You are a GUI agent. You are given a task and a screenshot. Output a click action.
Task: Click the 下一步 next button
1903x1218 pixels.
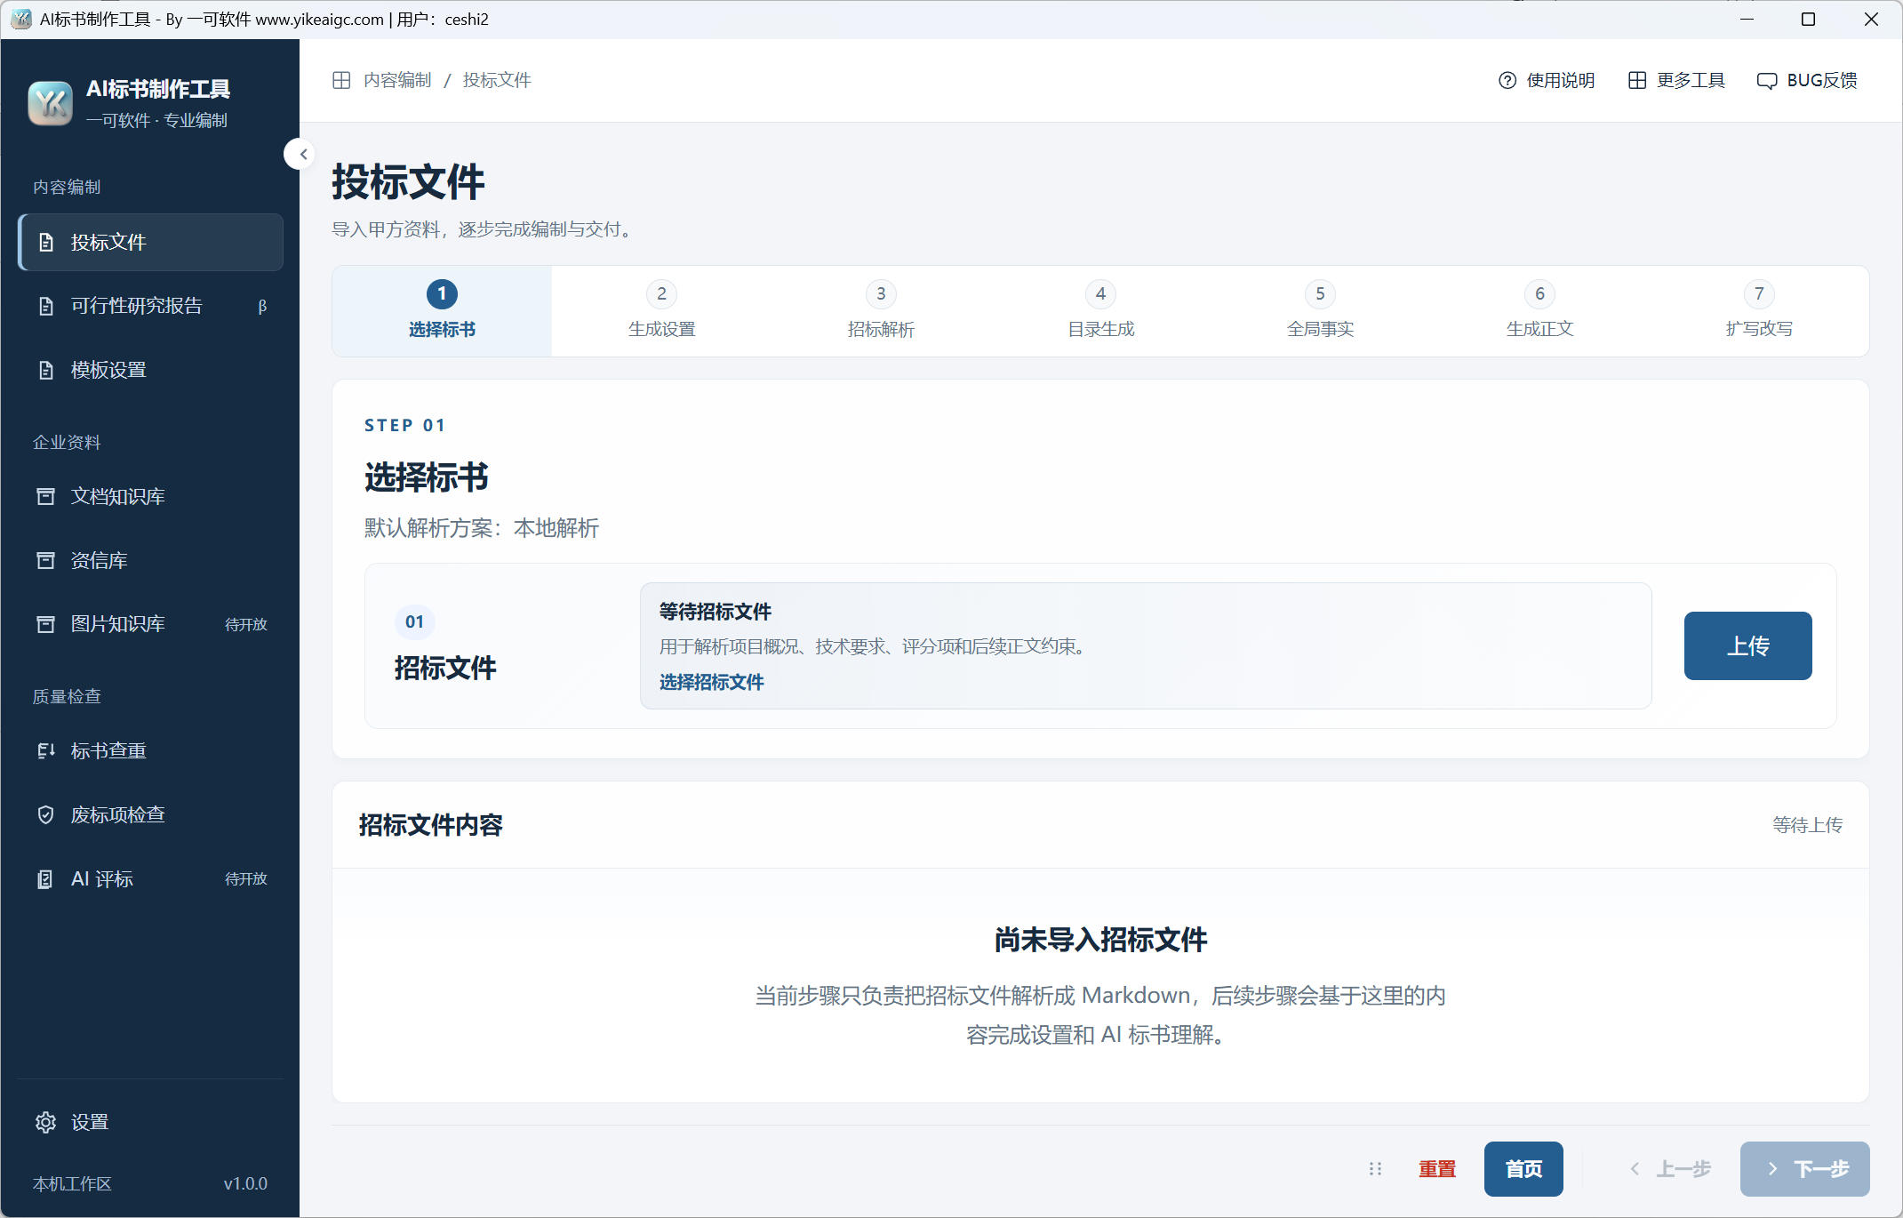point(1804,1169)
